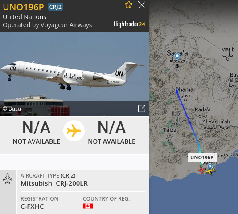
Task: Open aircraft photo in external link
Action: [142, 109]
